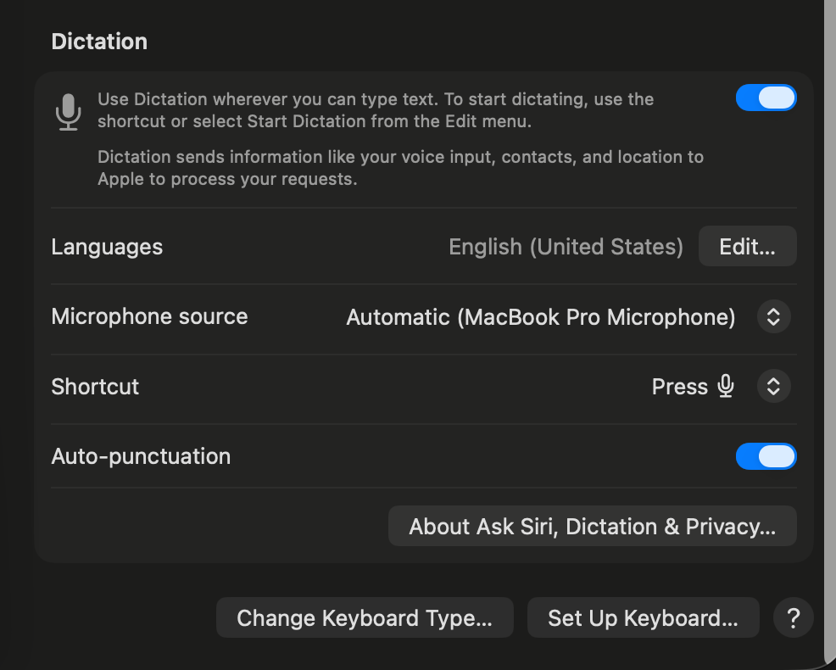Image resolution: width=836 pixels, height=670 pixels.
Task: Click the Languages row label
Action: (107, 247)
